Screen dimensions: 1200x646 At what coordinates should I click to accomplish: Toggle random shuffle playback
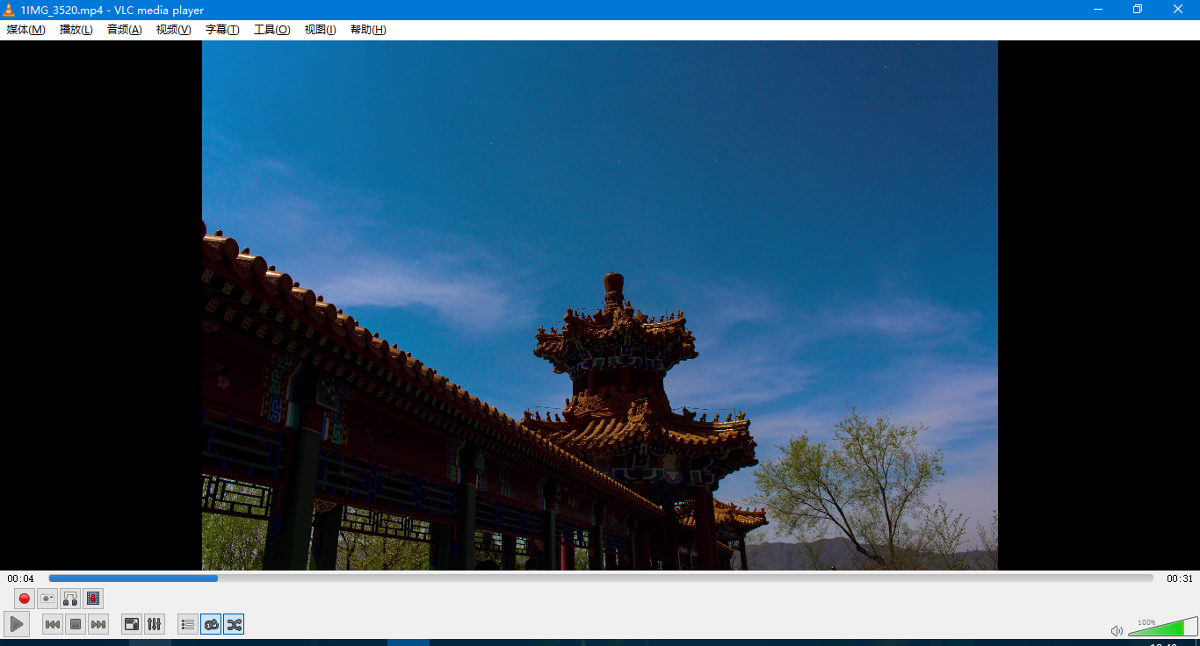point(234,624)
